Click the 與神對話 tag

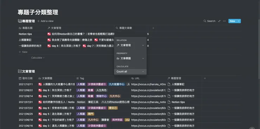[x=117, y=120]
